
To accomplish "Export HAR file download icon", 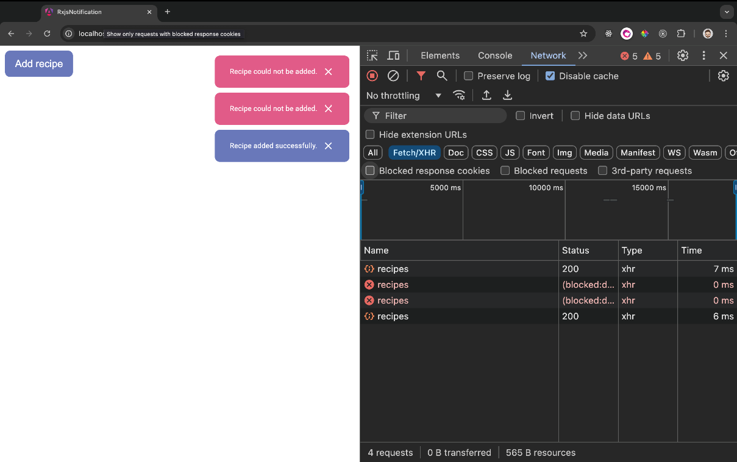I will (x=507, y=95).
